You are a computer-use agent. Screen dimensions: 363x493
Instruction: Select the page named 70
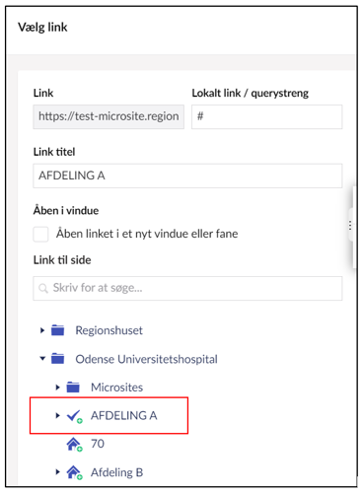click(x=98, y=444)
